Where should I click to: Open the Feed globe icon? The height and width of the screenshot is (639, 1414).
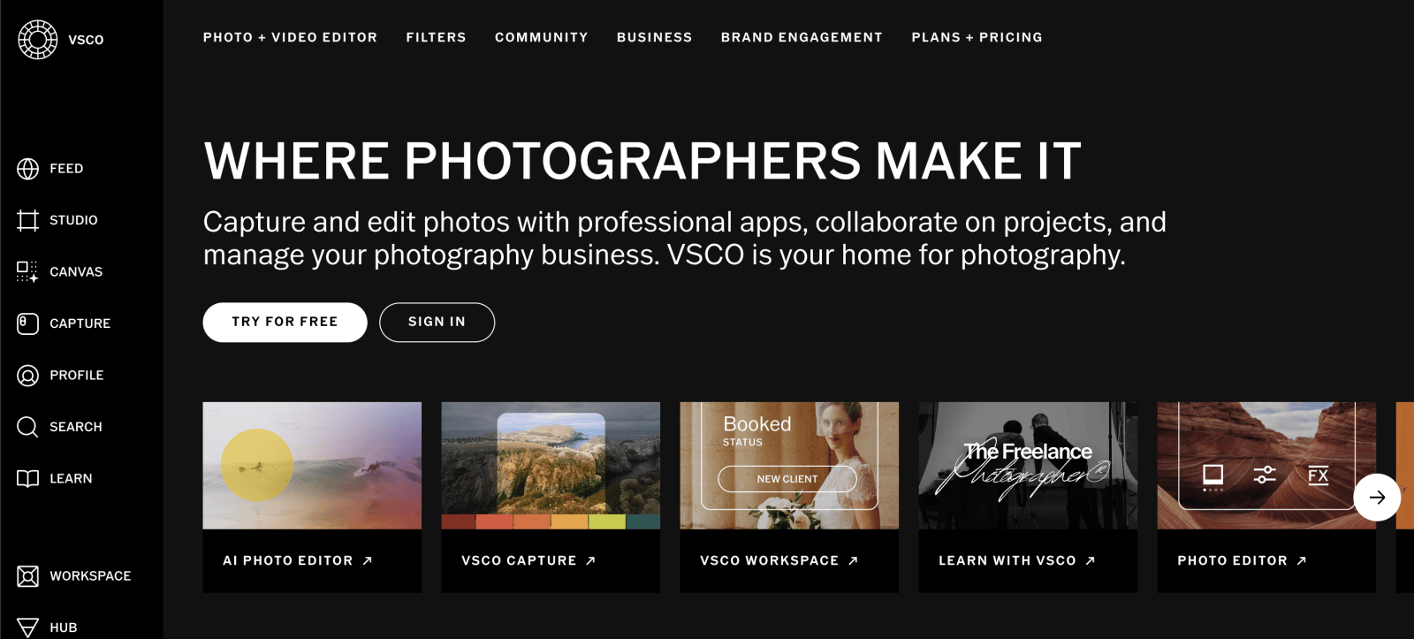pos(28,169)
